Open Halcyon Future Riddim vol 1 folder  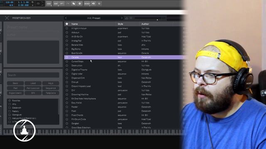click(x=24, y=118)
